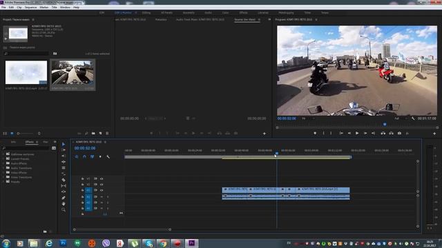The width and height of the screenshot is (442, 248).
Task: Click Mark In in Program monitor
Action: click(323, 133)
